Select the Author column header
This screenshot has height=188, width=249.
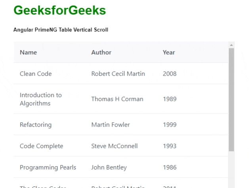(x=101, y=52)
